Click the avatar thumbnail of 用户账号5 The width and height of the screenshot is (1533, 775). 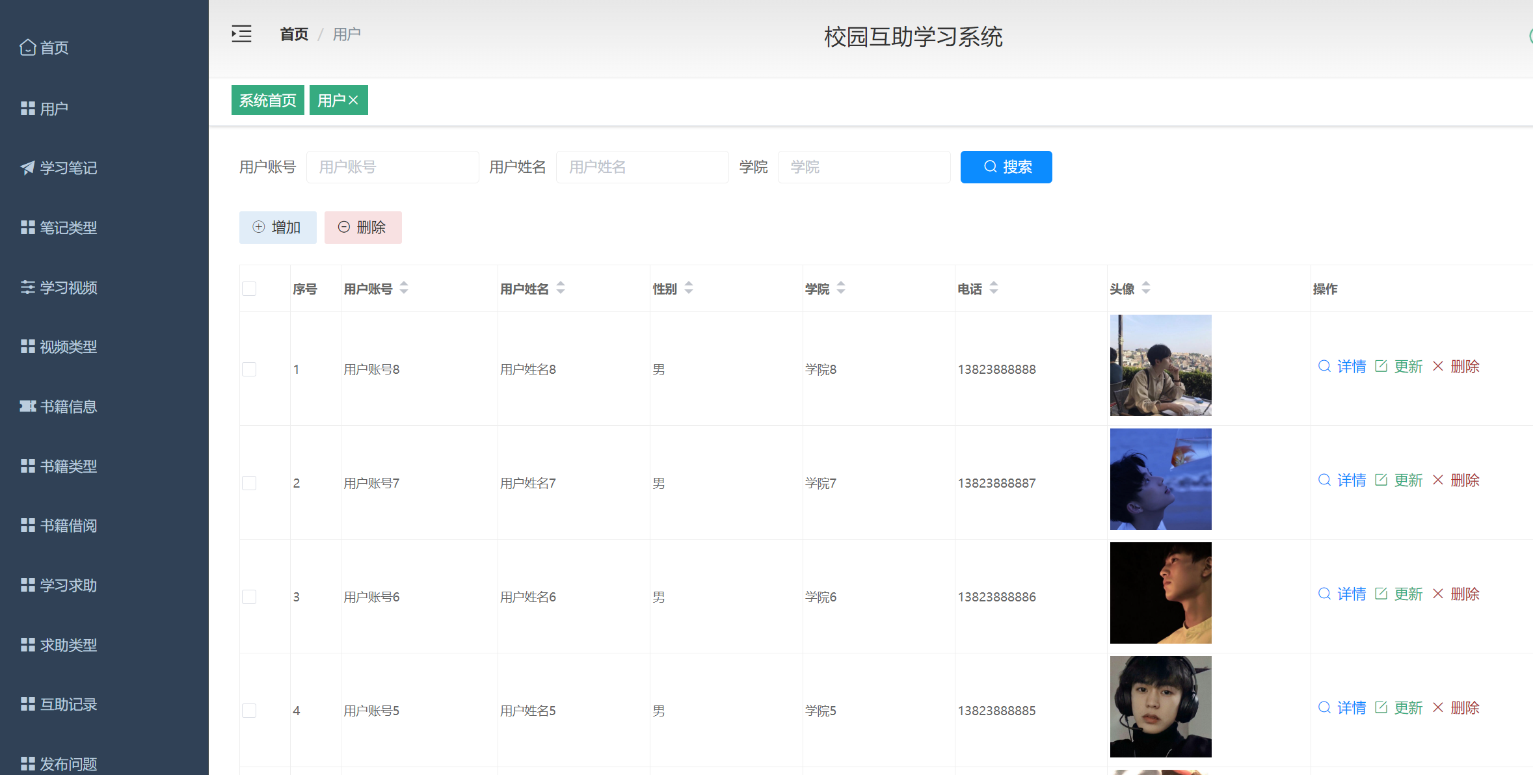pyautogui.click(x=1160, y=707)
